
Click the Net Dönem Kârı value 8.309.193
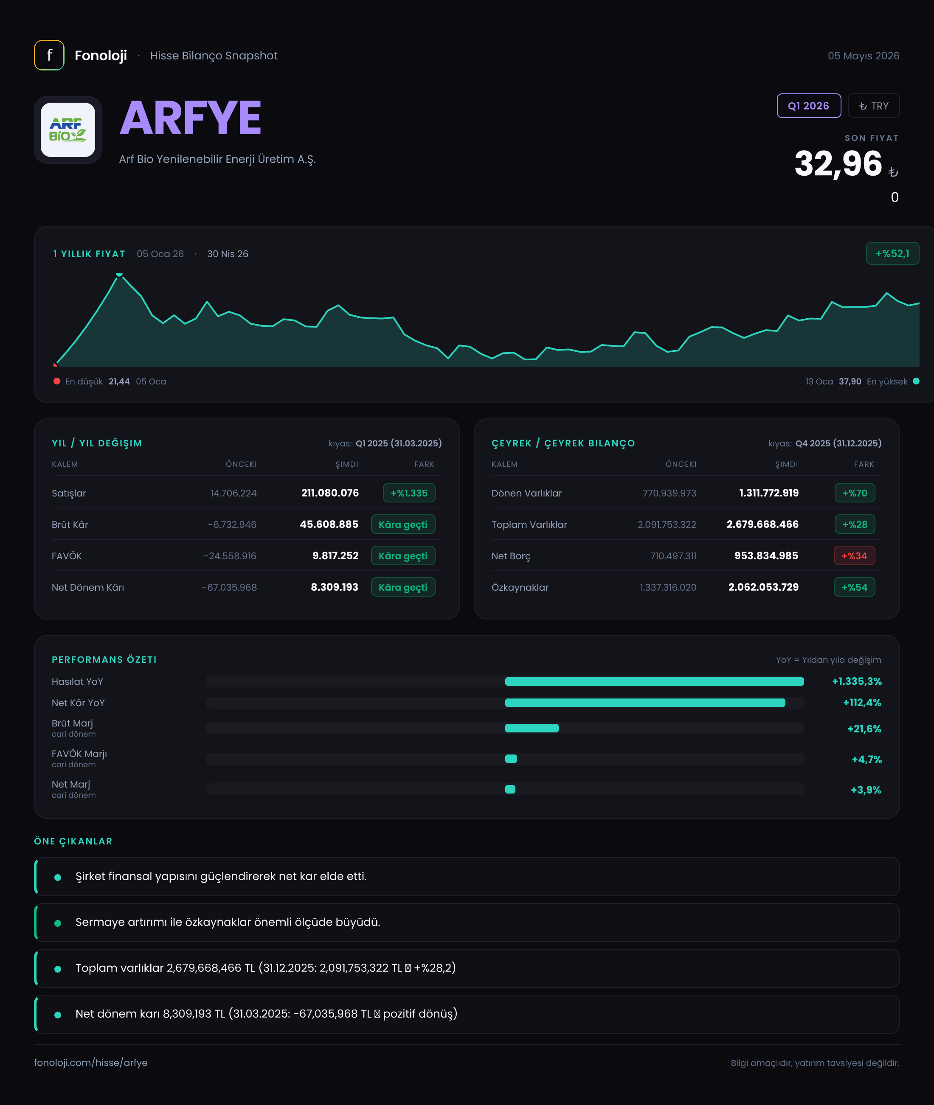334,587
